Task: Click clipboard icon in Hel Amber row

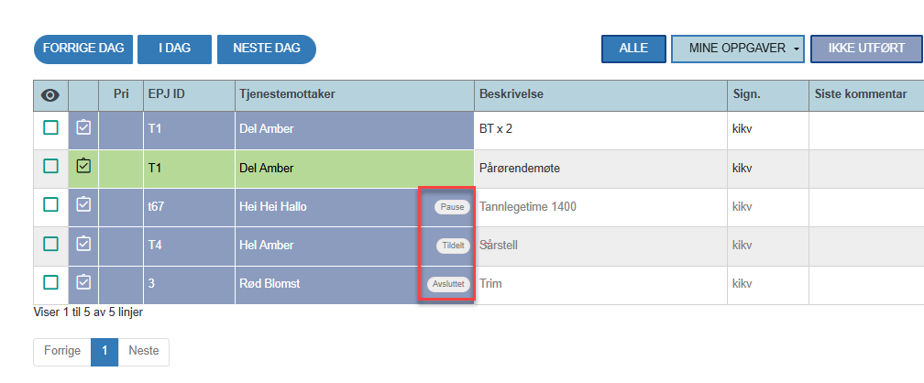Action: [x=83, y=244]
